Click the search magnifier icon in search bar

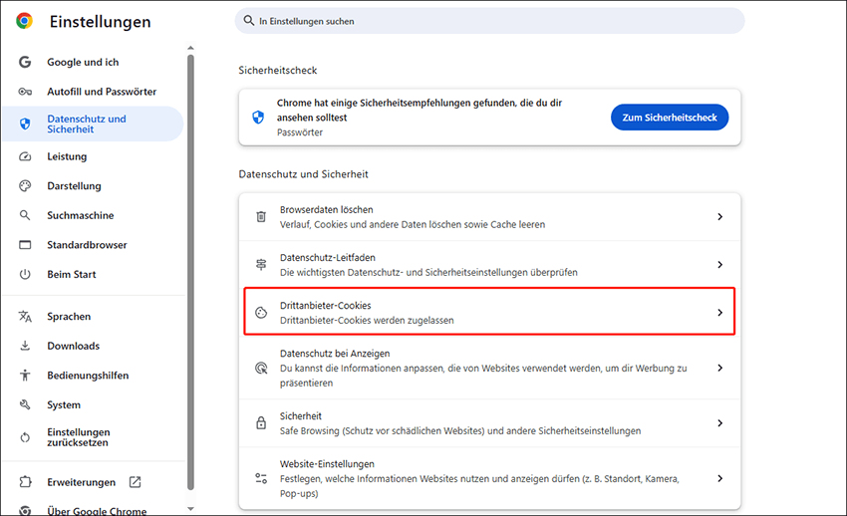tap(248, 21)
